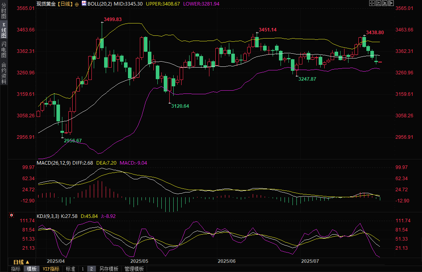Select the 模板 bottom tab
Image resolution: width=422 pixels, height=272 pixels.
[32, 269]
